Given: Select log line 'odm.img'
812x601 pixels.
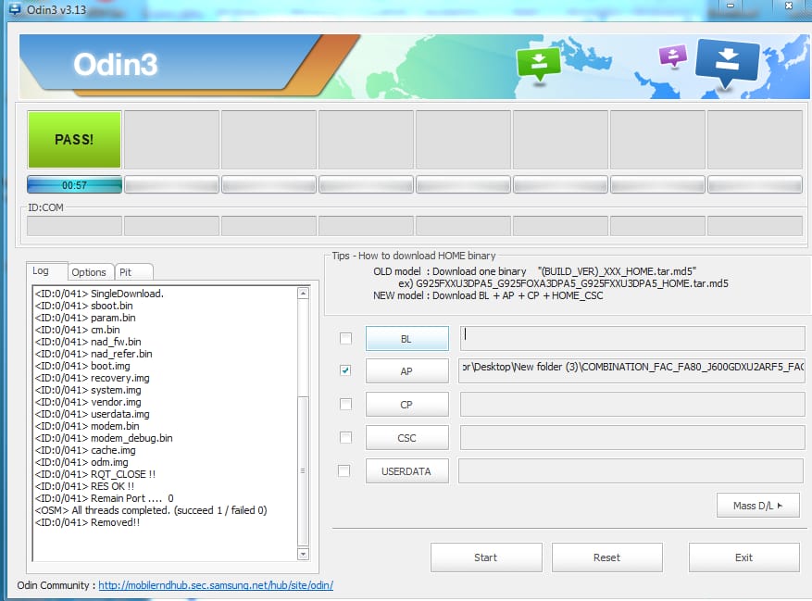Looking at the screenshot, I should 81,461.
